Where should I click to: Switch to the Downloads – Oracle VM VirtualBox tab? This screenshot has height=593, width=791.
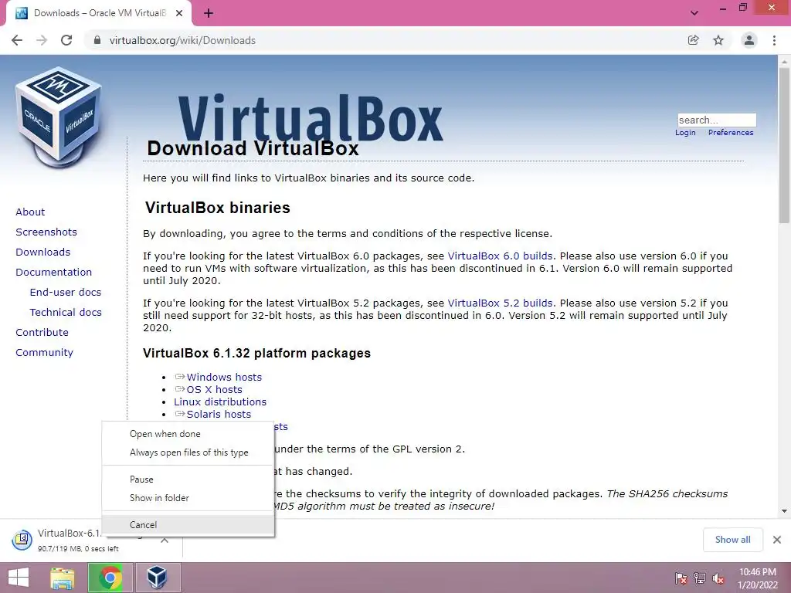(x=99, y=14)
